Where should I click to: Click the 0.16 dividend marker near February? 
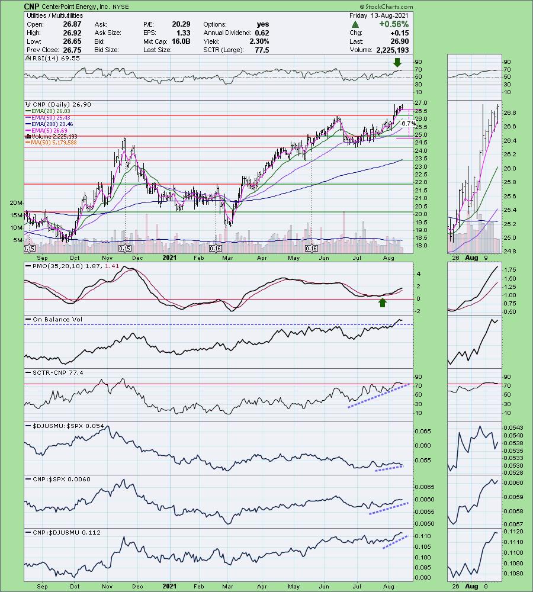216,249
